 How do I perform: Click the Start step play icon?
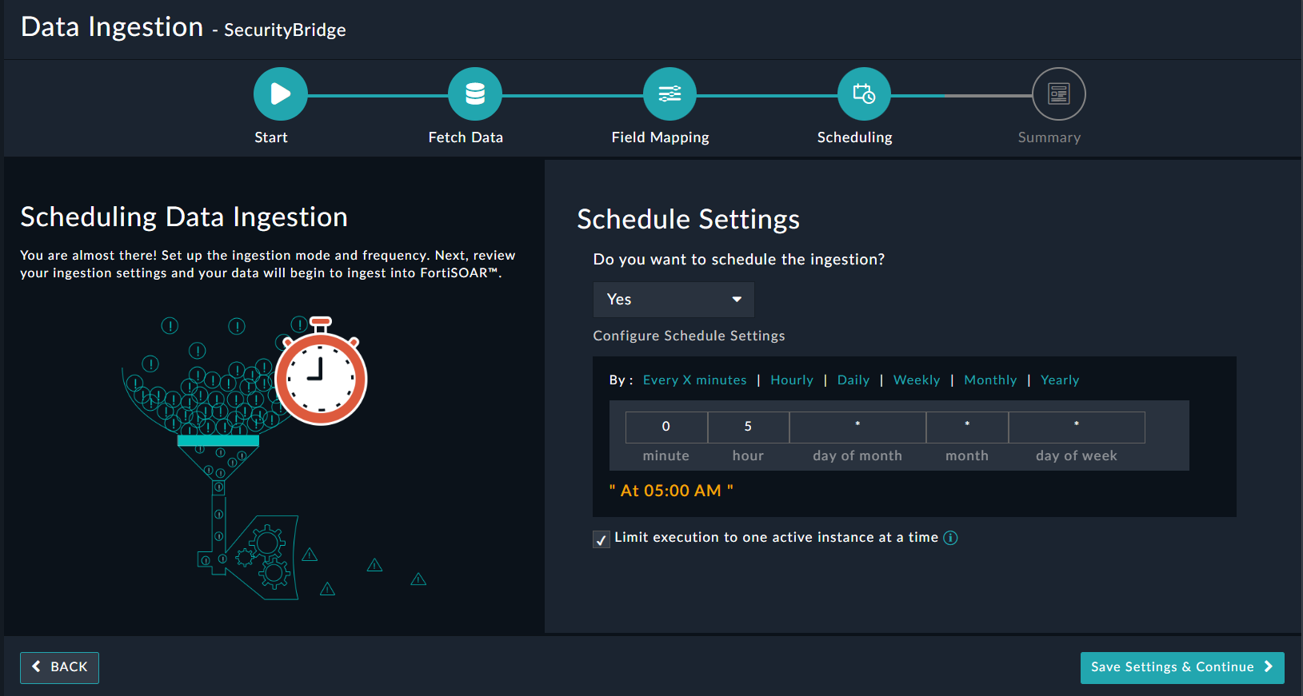coord(280,94)
